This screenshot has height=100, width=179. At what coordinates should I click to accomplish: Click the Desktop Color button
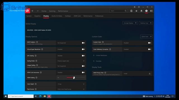[x=146, y=23]
